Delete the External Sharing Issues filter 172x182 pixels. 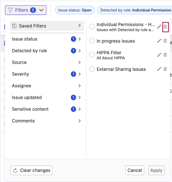click(x=165, y=69)
